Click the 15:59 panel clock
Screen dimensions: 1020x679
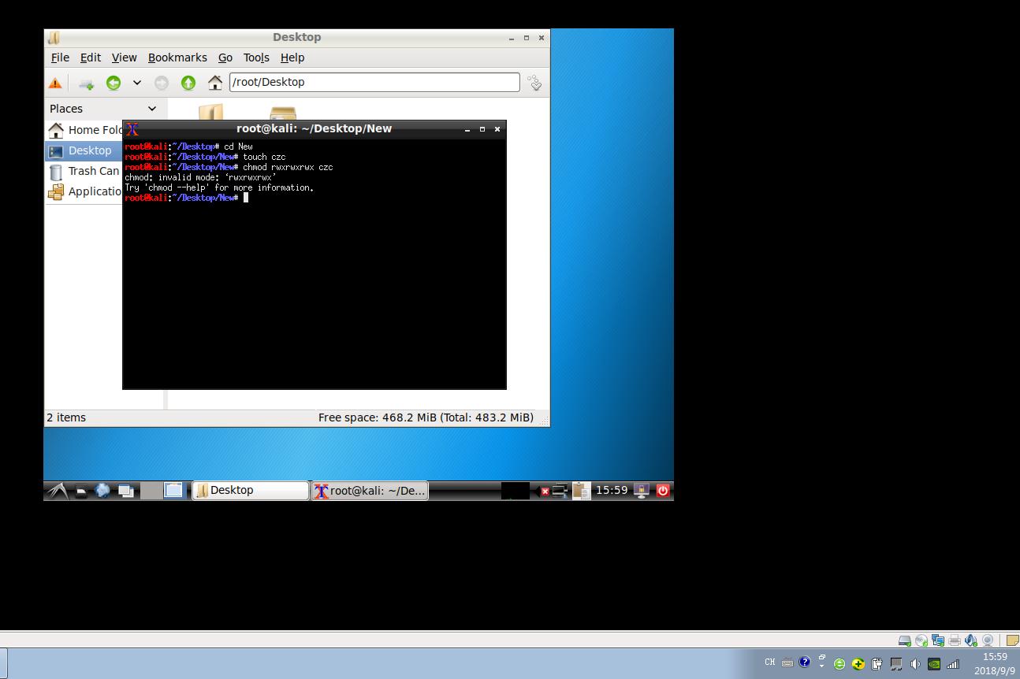click(612, 490)
